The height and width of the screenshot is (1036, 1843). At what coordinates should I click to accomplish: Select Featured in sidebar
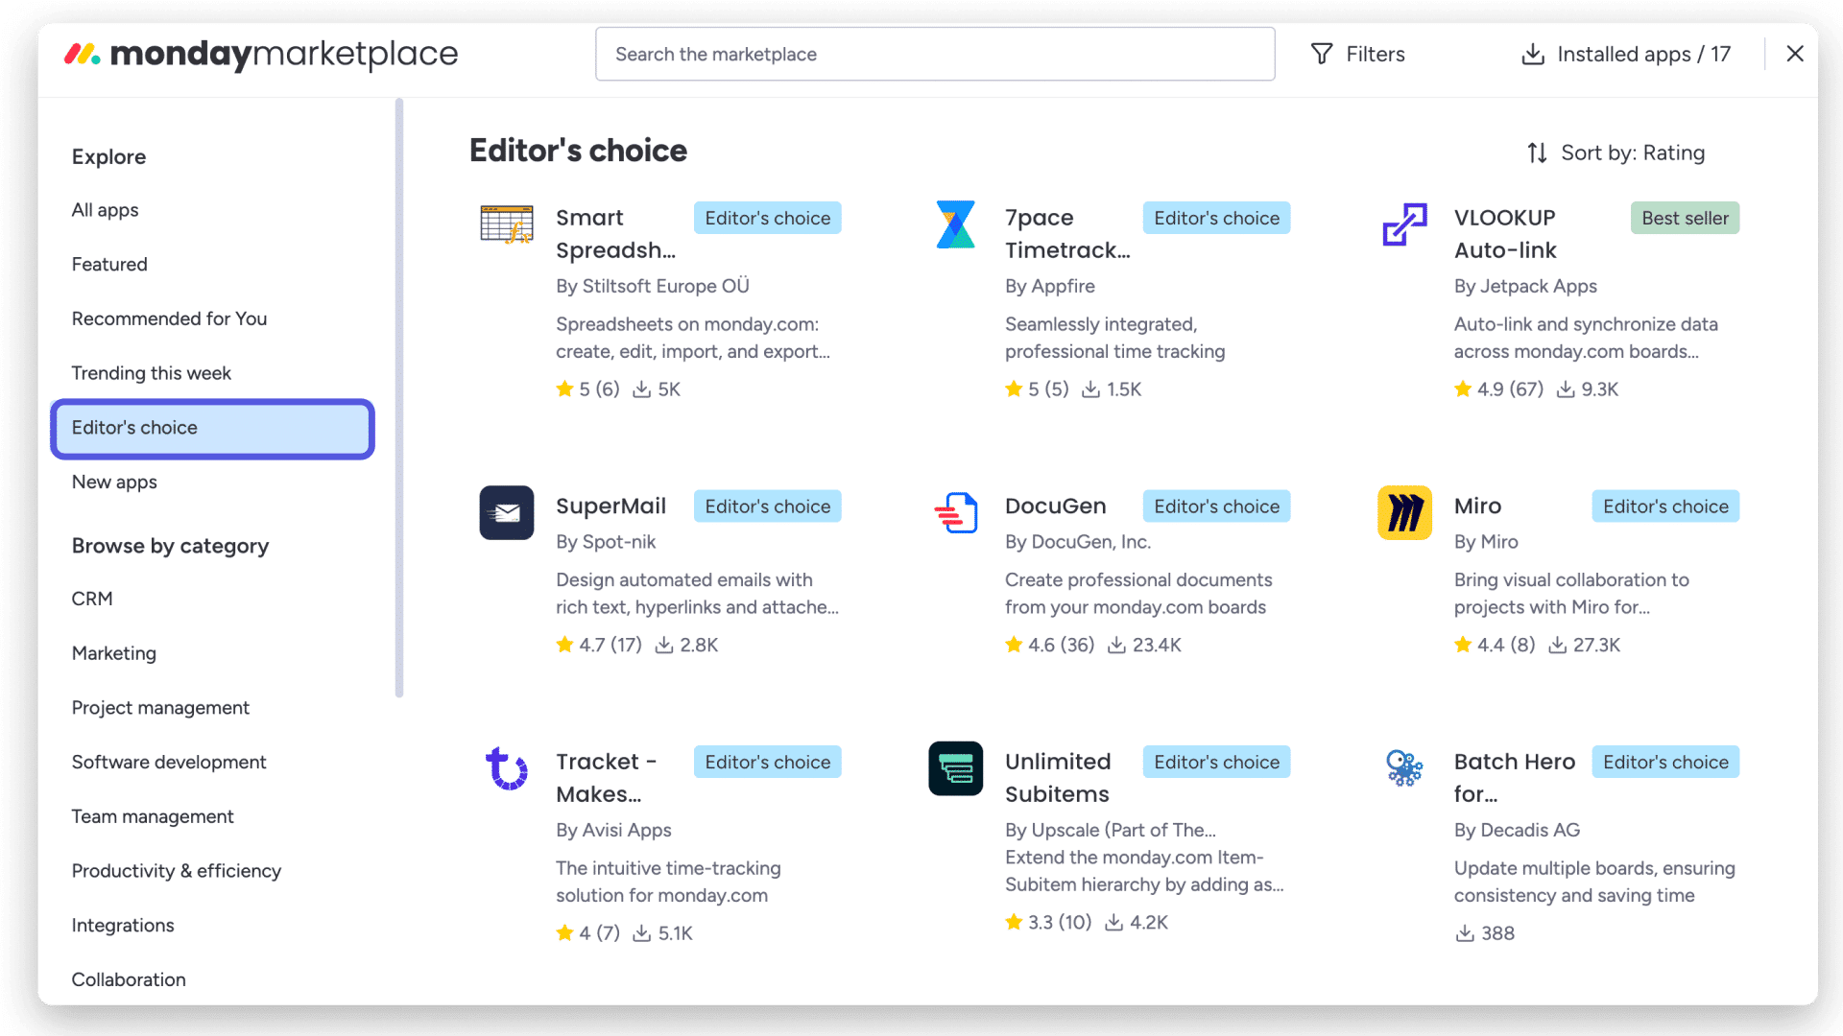pyautogui.click(x=109, y=265)
